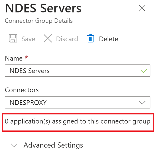160x160 pixels.
Task: Click the Save floppy disk icon
Action: (x=13, y=38)
